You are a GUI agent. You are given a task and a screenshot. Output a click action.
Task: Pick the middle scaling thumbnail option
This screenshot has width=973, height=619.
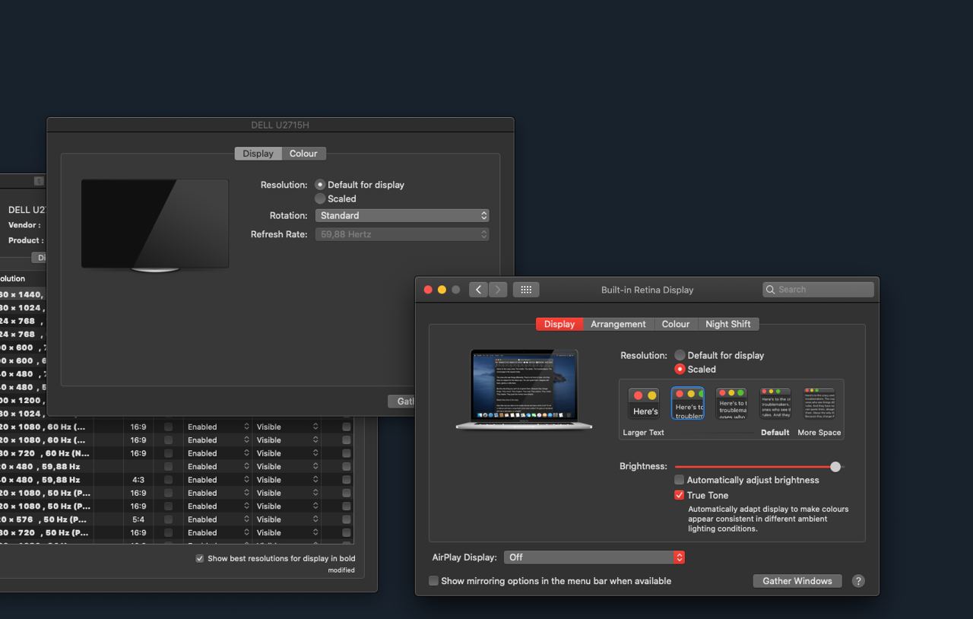[x=731, y=404]
